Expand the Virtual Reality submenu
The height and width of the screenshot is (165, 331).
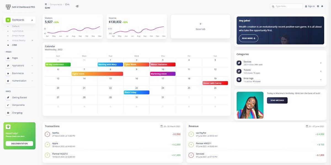point(32,40)
